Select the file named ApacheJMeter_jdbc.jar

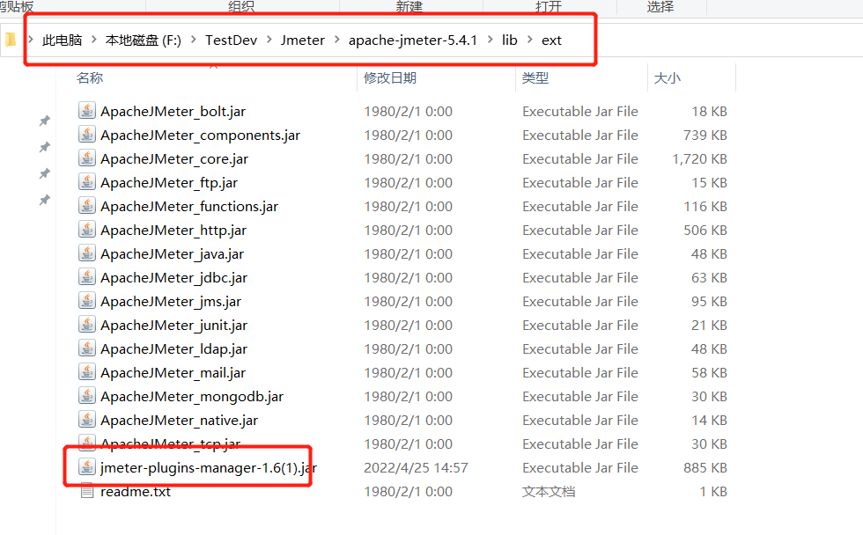pos(174,278)
